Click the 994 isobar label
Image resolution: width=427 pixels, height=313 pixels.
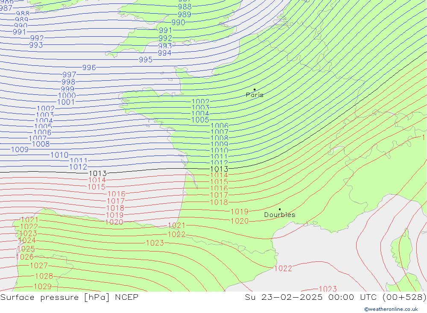point(165,53)
